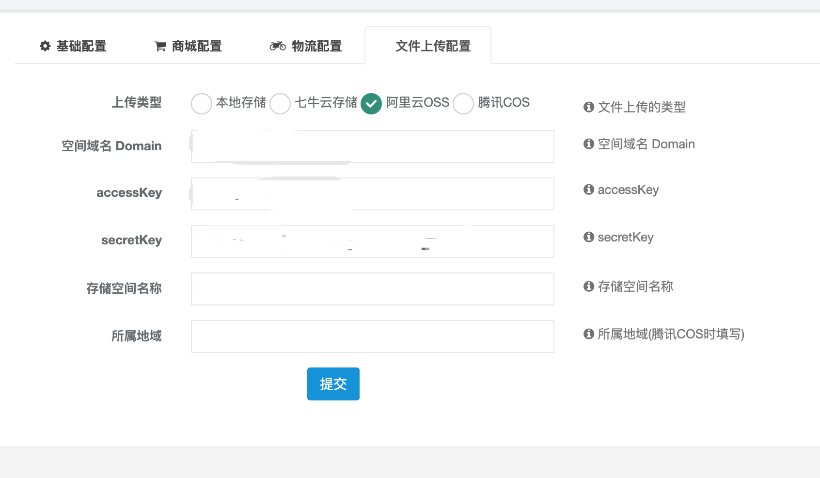Focus the 空间域名 Domain input field
820x478 pixels.
(x=372, y=146)
